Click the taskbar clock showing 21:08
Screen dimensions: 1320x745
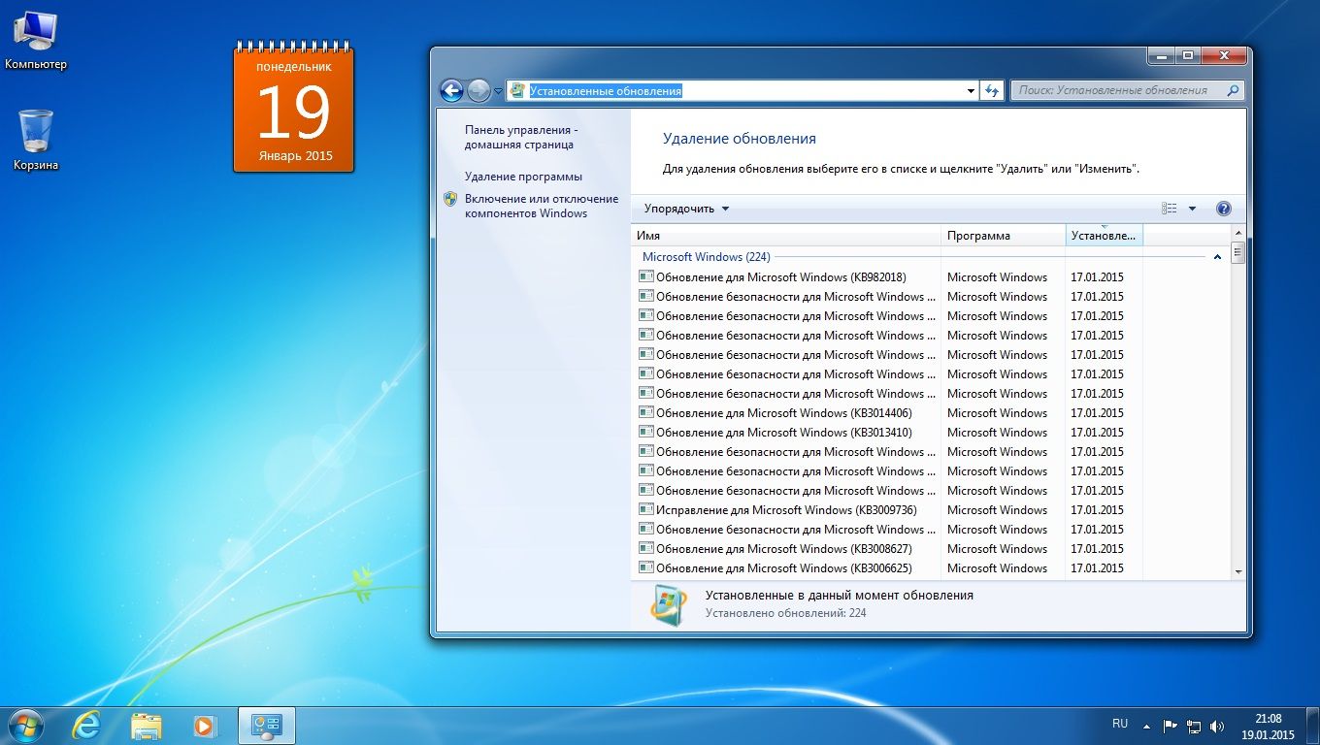pyautogui.click(x=1268, y=727)
